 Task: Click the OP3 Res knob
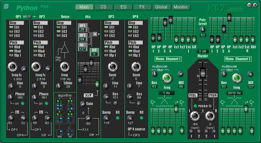point(106,97)
